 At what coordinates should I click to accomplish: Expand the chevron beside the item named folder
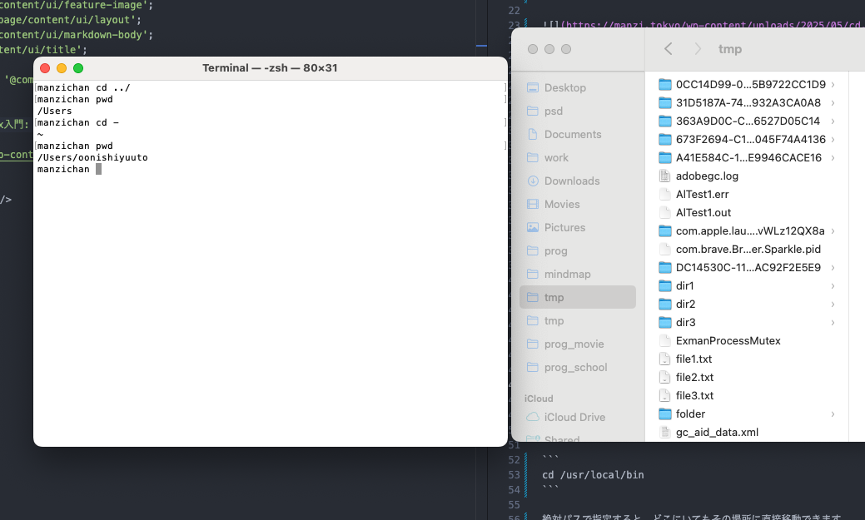tap(833, 414)
